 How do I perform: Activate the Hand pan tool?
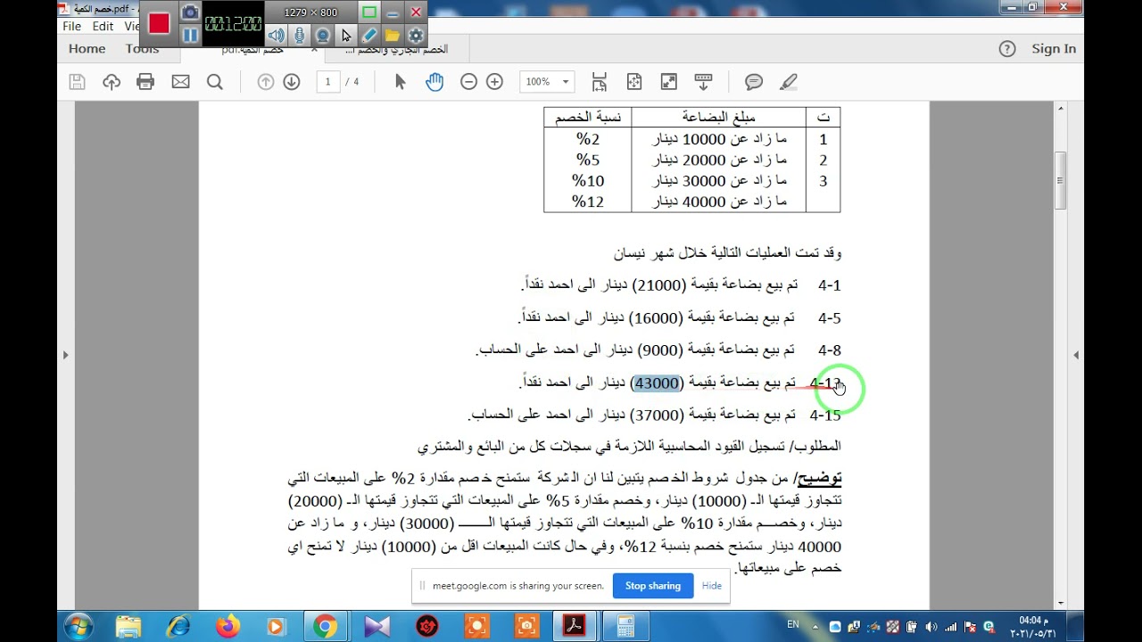click(434, 82)
